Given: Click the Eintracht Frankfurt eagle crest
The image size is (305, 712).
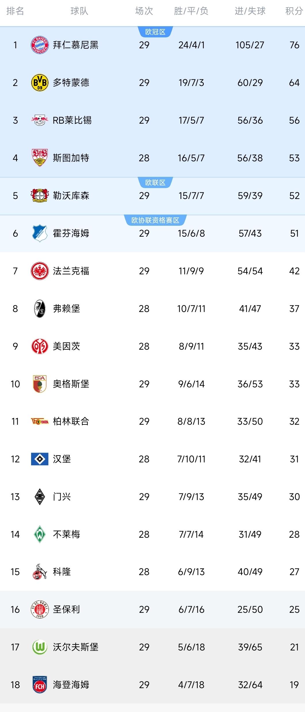Looking at the screenshot, I should pos(39,271).
